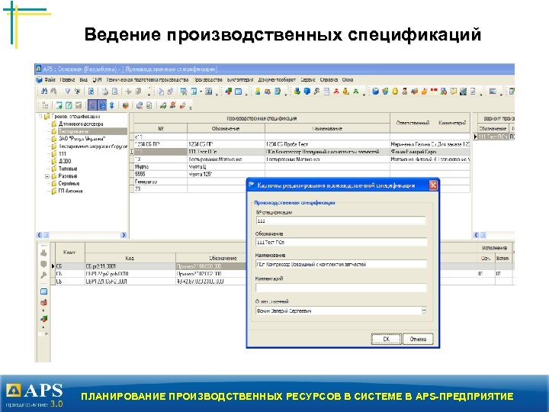This screenshot has width=549, height=412.
Task: Select the 'ДЗОО' folder in tree
Action: coord(65,161)
